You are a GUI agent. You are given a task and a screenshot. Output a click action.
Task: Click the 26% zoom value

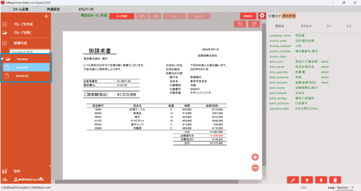tap(304, 187)
